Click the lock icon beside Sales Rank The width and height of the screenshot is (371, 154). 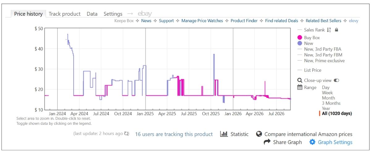click(337, 30)
